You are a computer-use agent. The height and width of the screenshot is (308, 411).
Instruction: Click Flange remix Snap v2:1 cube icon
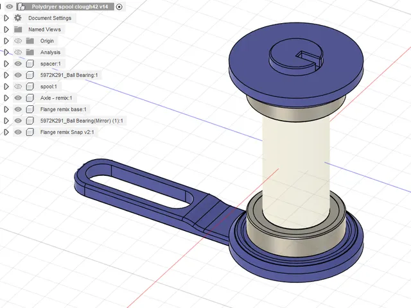pyautogui.click(x=30, y=132)
